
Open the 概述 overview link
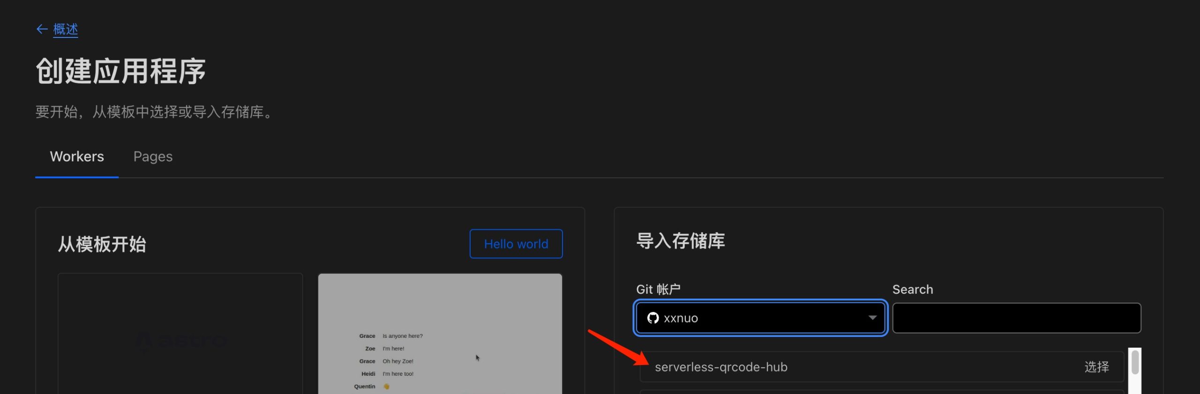coord(66,29)
